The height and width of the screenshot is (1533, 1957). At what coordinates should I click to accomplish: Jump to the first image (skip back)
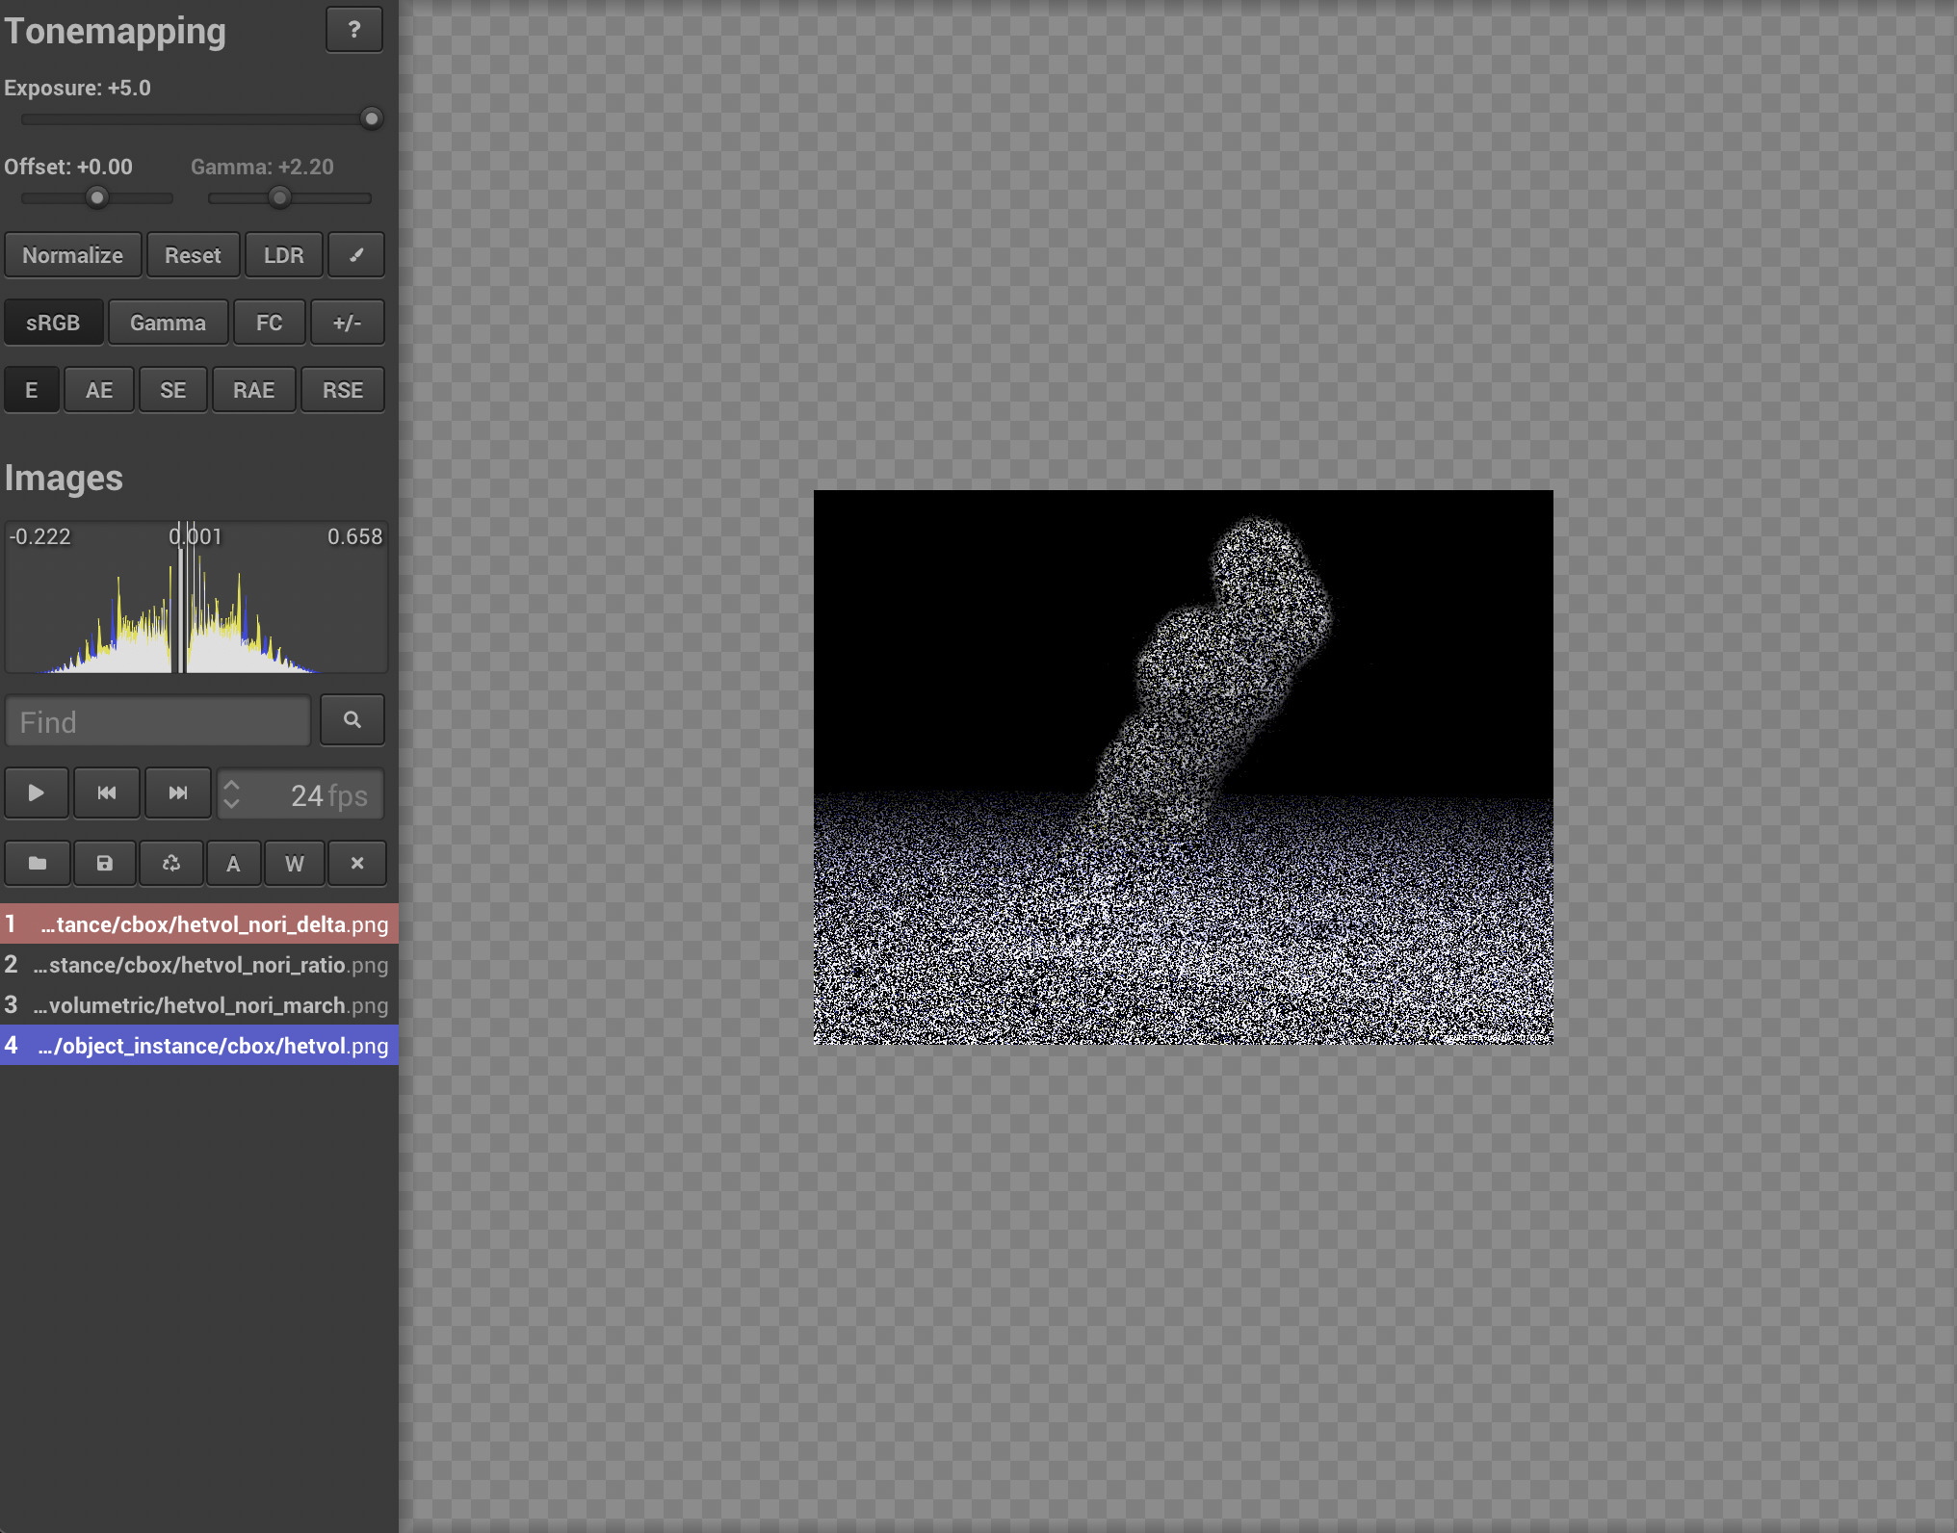[107, 793]
